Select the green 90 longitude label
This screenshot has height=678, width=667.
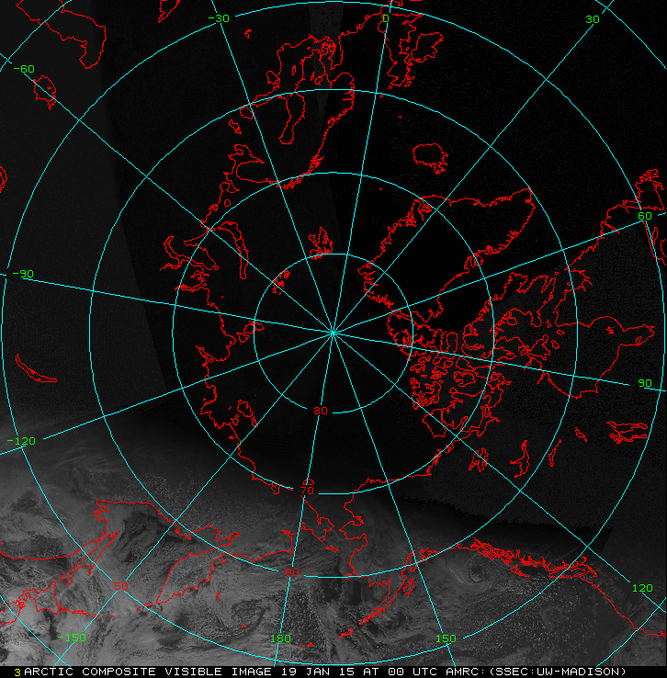click(x=645, y=383)
